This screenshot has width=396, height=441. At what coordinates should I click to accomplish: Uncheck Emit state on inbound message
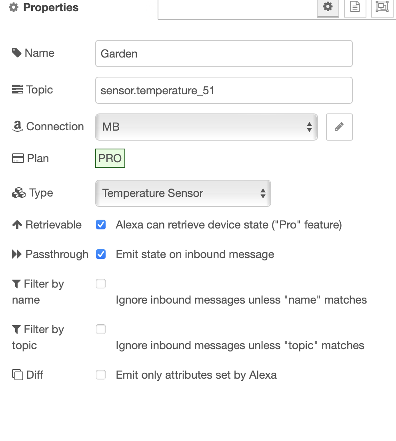point(100,254)
